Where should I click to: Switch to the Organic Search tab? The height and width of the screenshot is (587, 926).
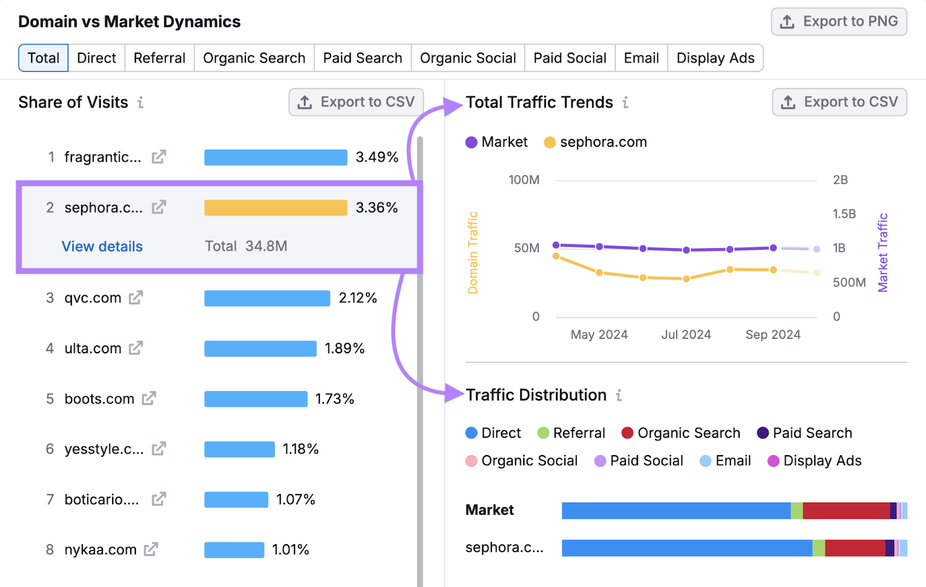pos(253,58)
